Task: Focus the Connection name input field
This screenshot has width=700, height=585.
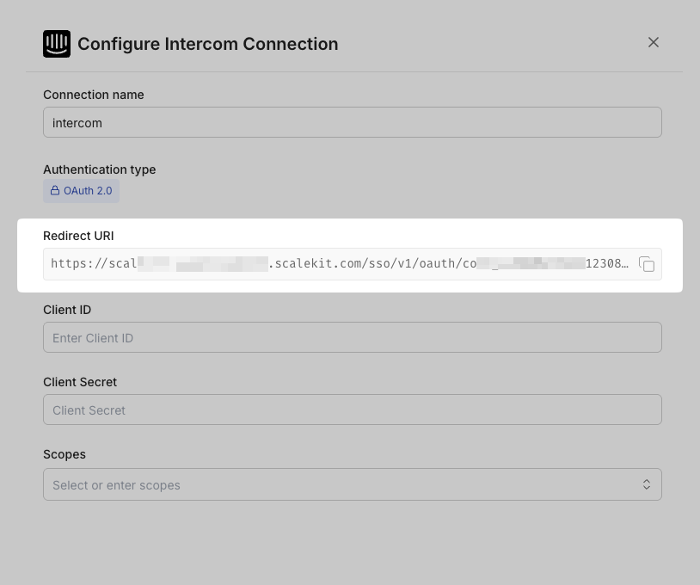Action: pos(352,123)
